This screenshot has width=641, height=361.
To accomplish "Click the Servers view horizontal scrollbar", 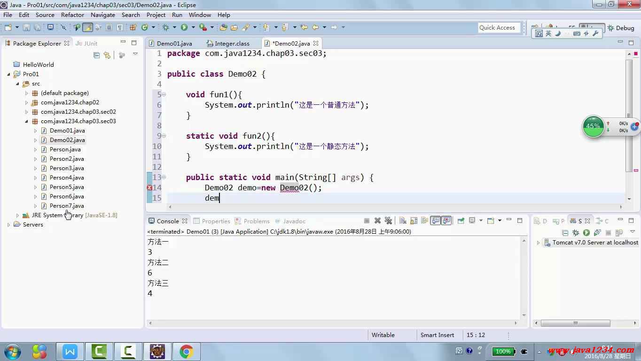I will (x=575, y=323).
